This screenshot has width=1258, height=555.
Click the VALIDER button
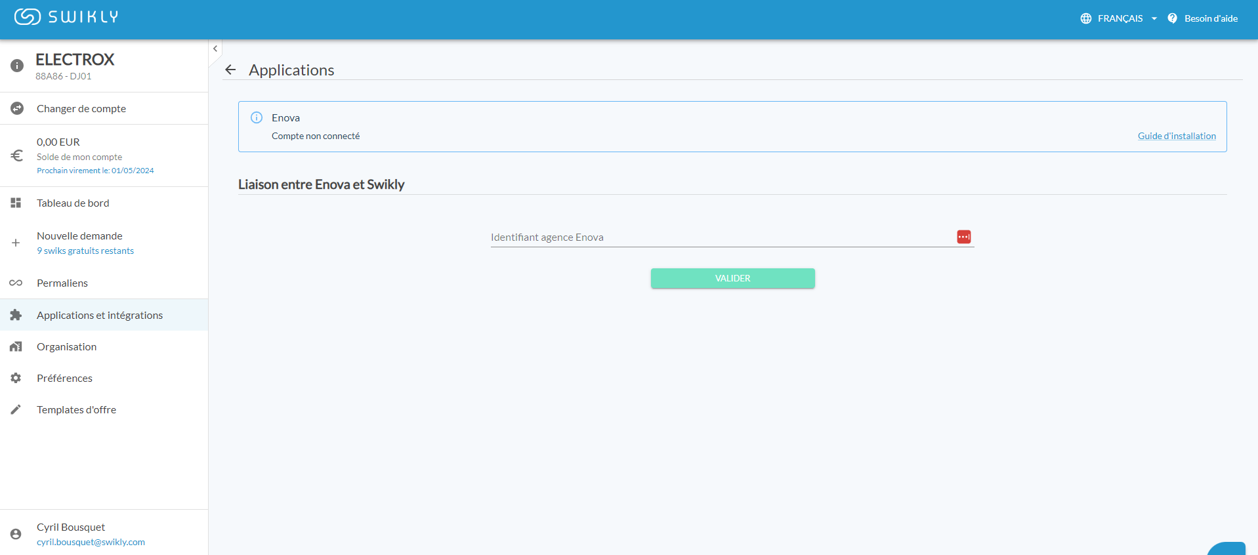(733, 278)
